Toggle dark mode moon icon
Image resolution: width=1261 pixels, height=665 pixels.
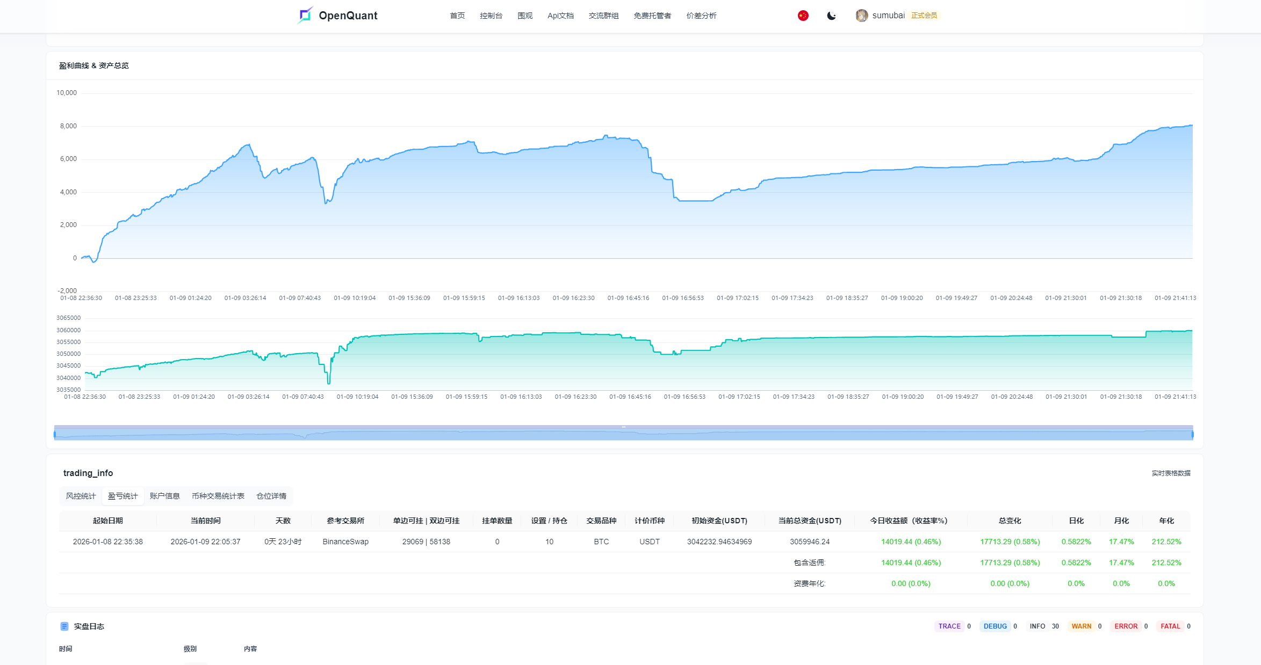click(x=831, y=16)
